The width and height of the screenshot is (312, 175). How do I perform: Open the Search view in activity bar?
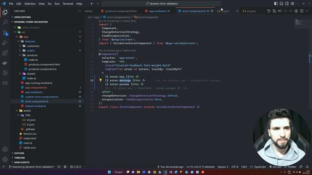tap(5, 22)
